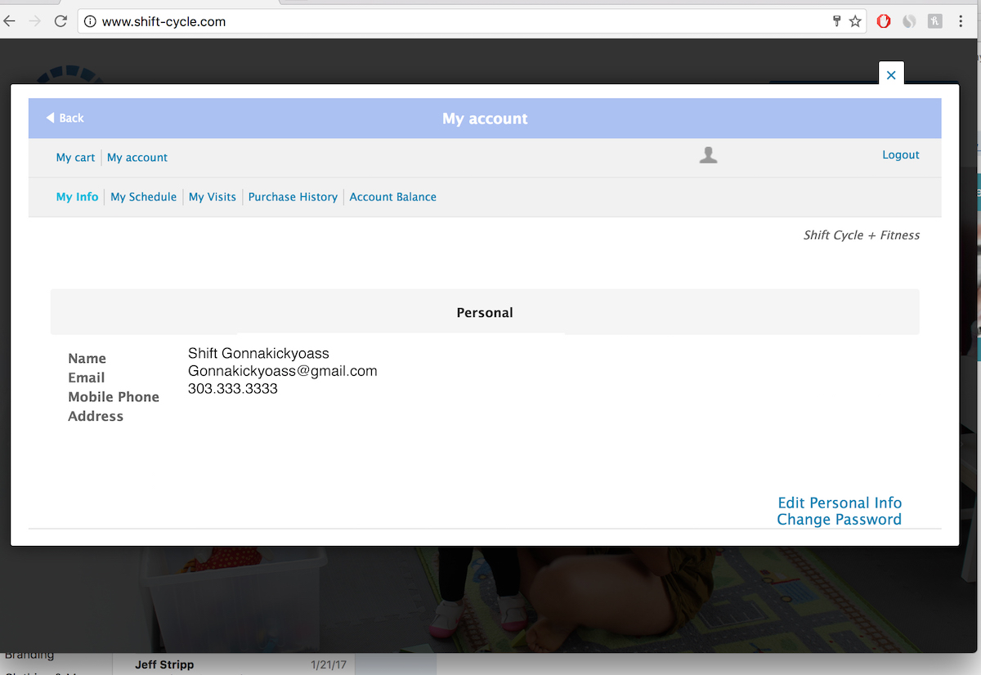The image size is (981, 675).
Task: Open Account Balance tab
Action: (393, 197)
